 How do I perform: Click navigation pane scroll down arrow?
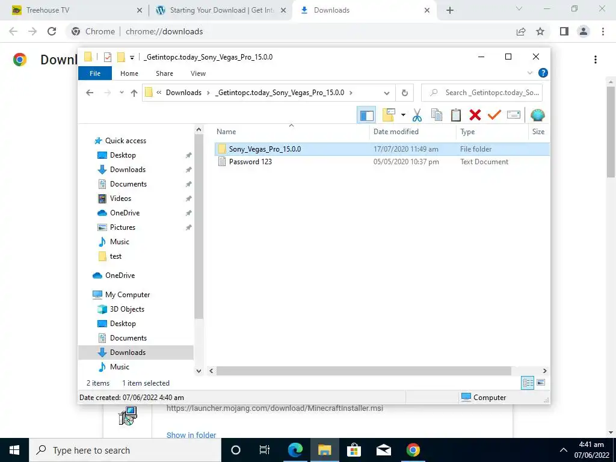(x=199, y=371)
